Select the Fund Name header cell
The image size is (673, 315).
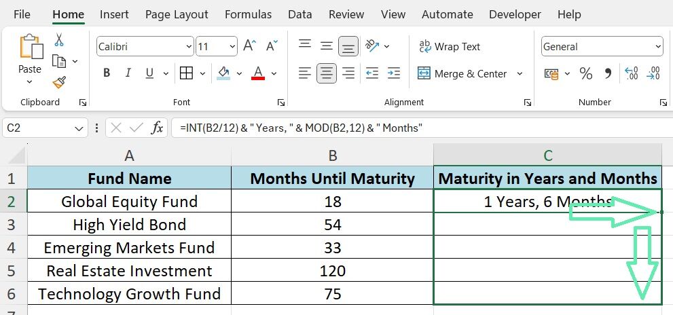(x=129, y=179)
